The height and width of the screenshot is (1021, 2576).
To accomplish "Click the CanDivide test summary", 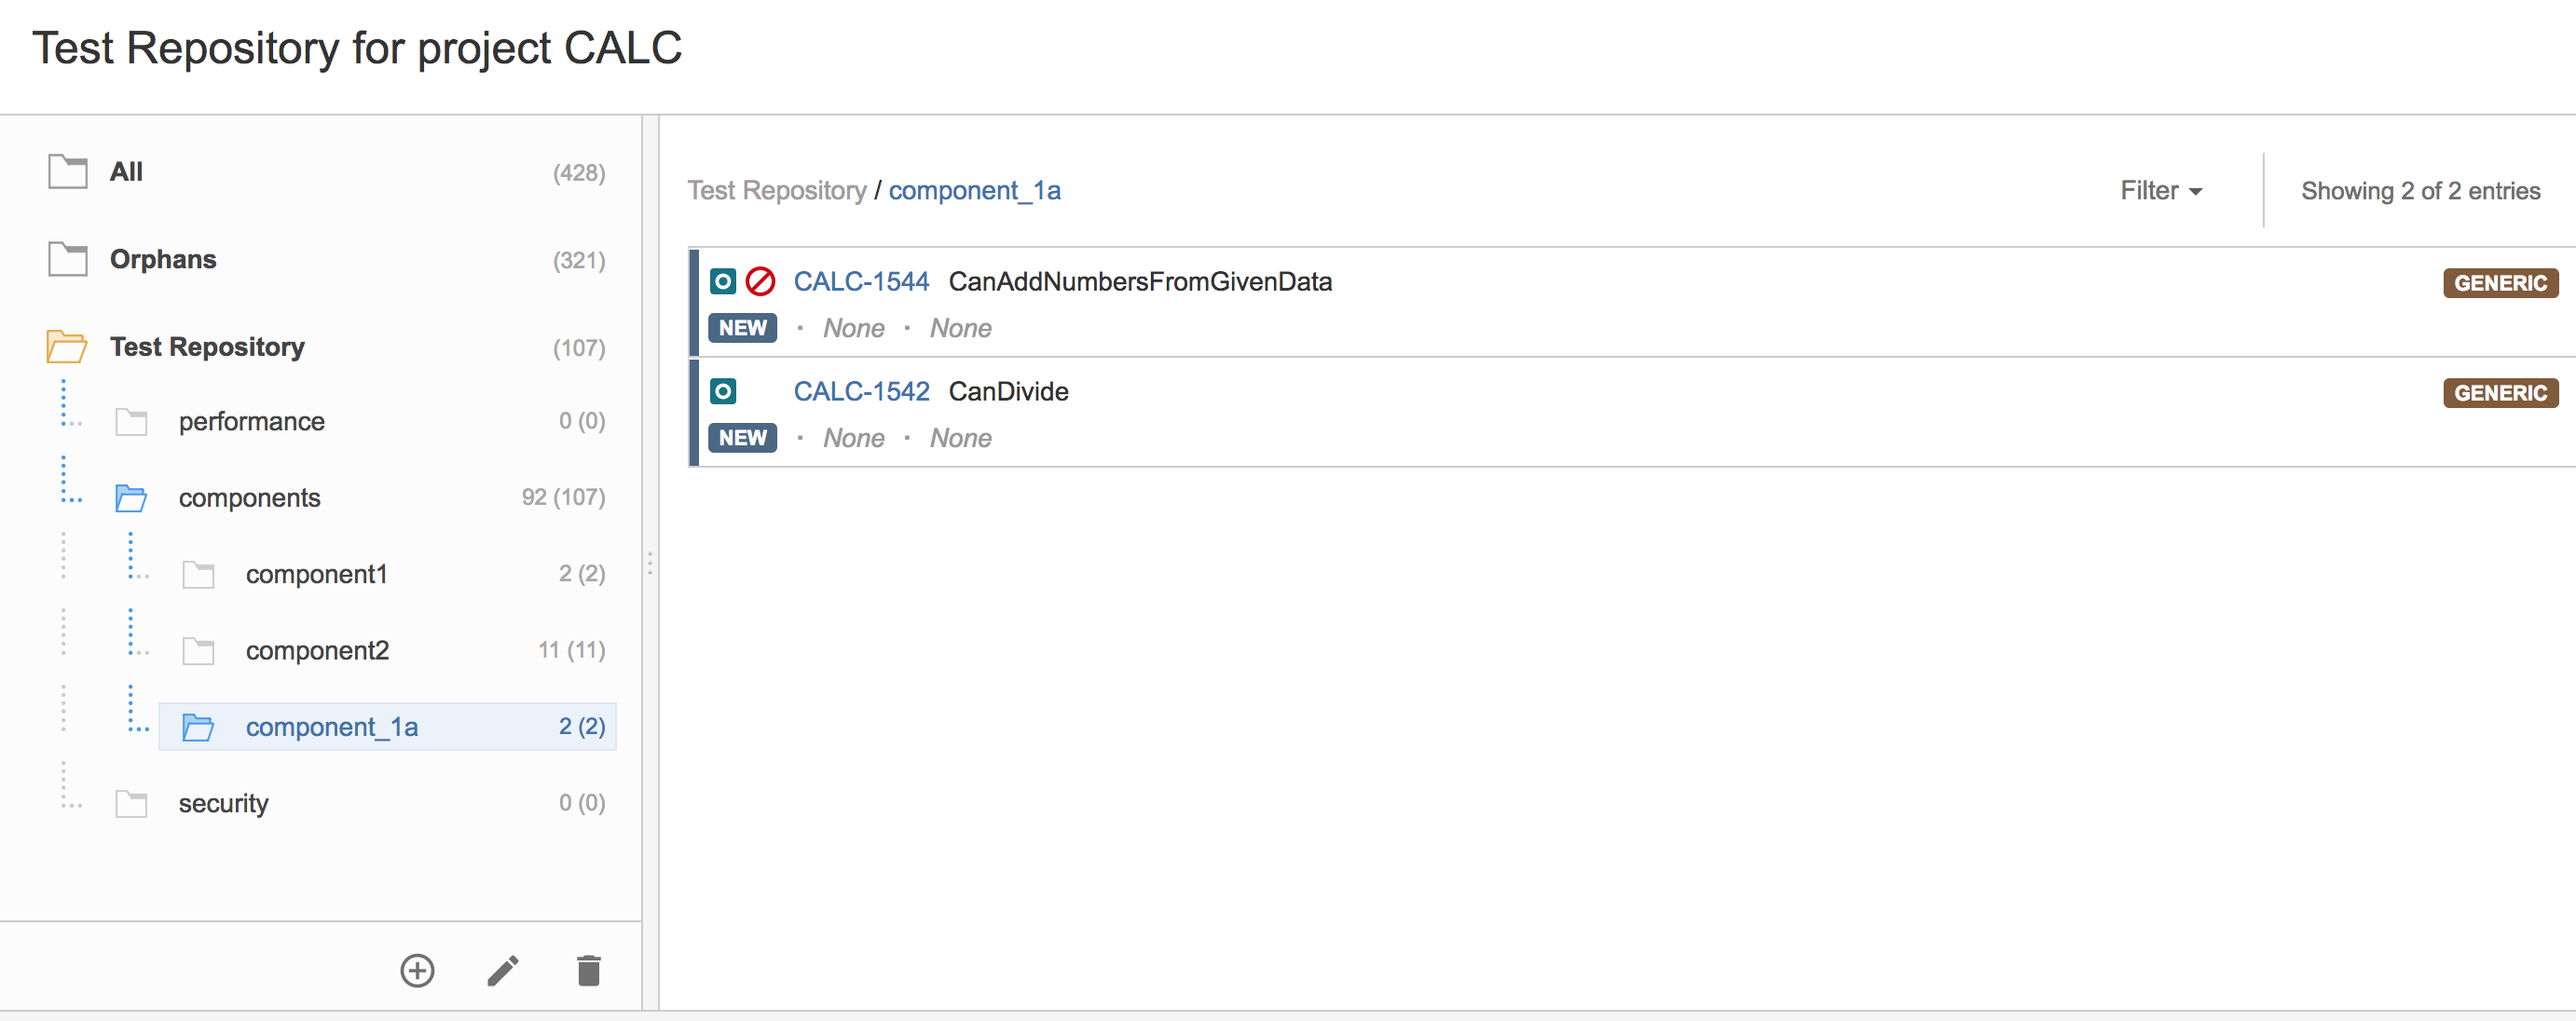I will (x=1008, y=391).
